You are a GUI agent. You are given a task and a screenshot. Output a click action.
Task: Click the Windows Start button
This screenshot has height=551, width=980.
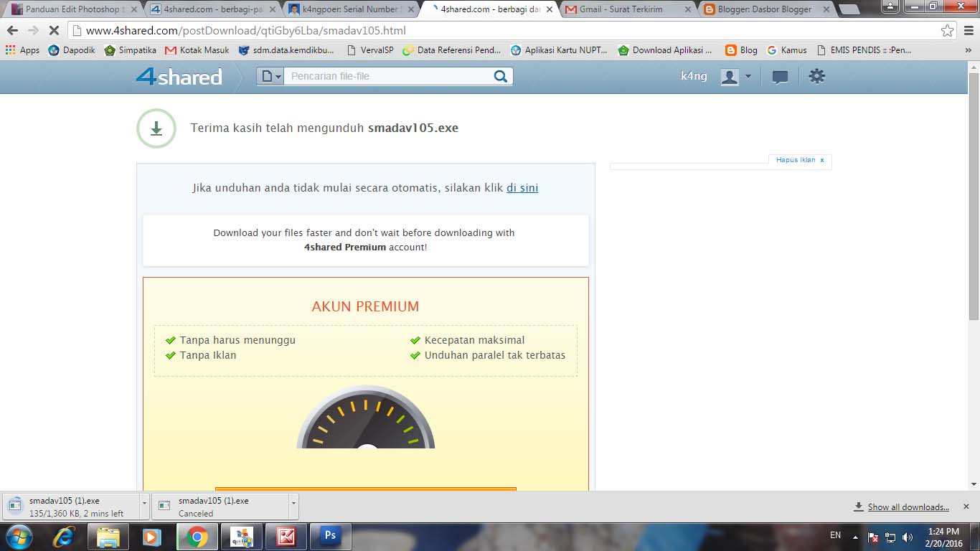(19, 537)
